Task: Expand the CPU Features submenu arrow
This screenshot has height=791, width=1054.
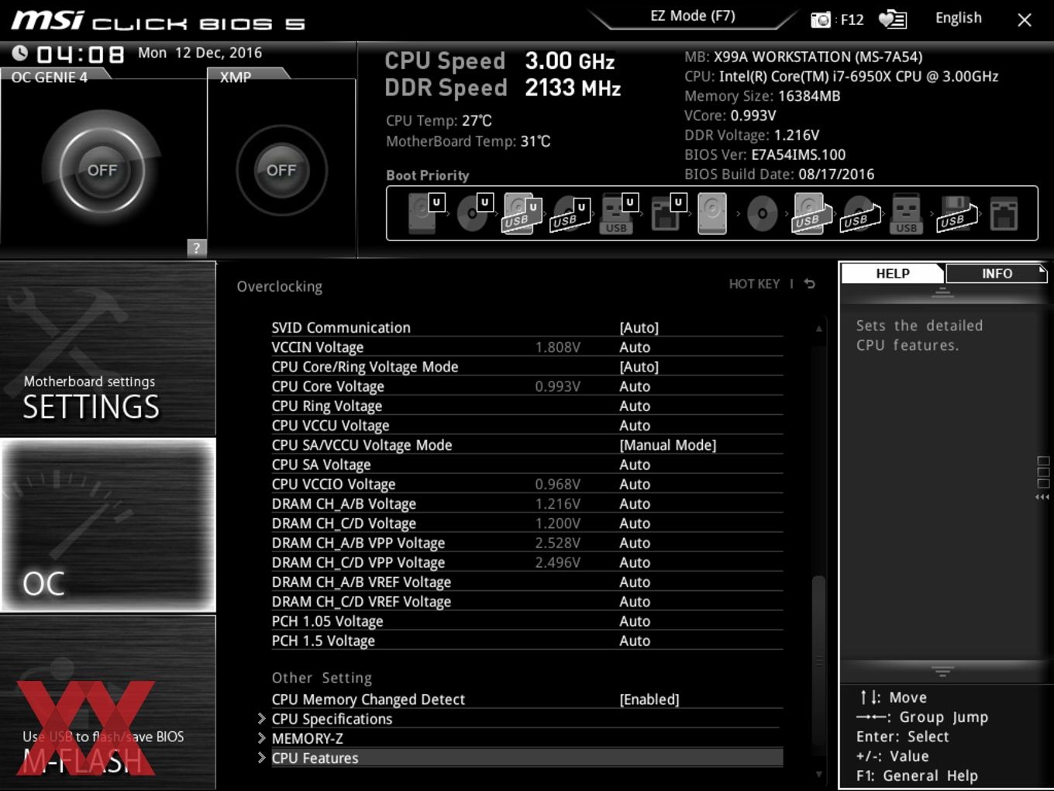Action: click(261, 758)
